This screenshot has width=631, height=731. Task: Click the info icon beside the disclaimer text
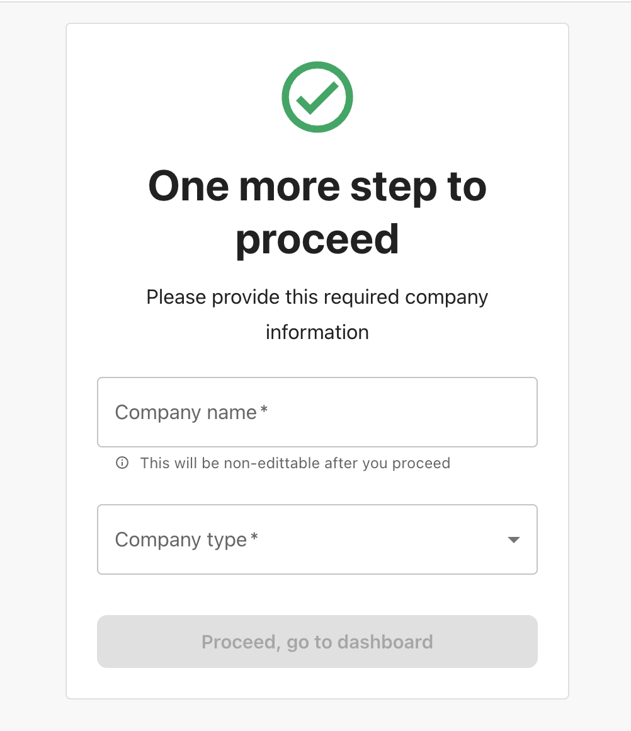point(122,463)
